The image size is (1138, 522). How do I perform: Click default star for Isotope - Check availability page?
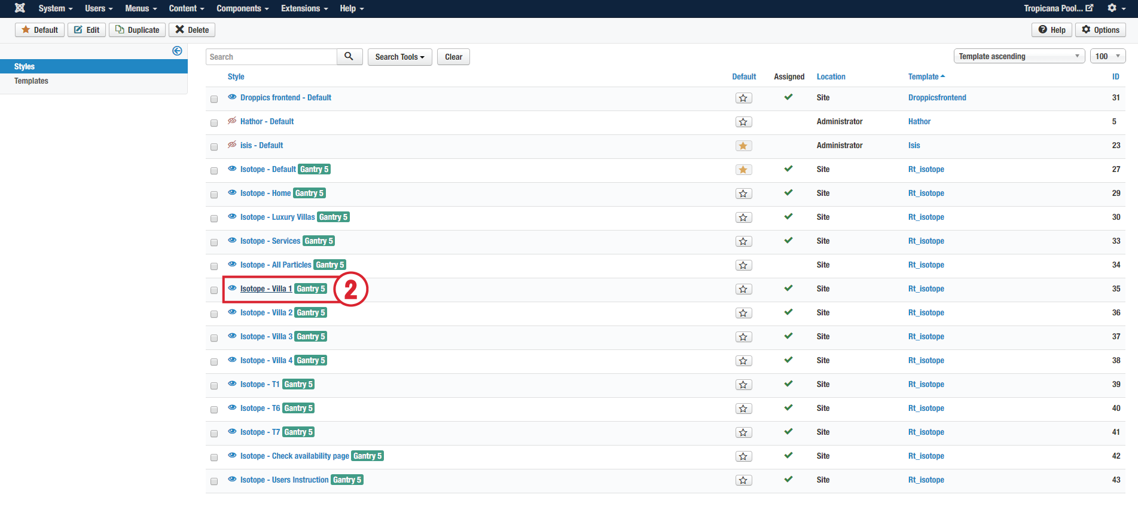(743, 456)
